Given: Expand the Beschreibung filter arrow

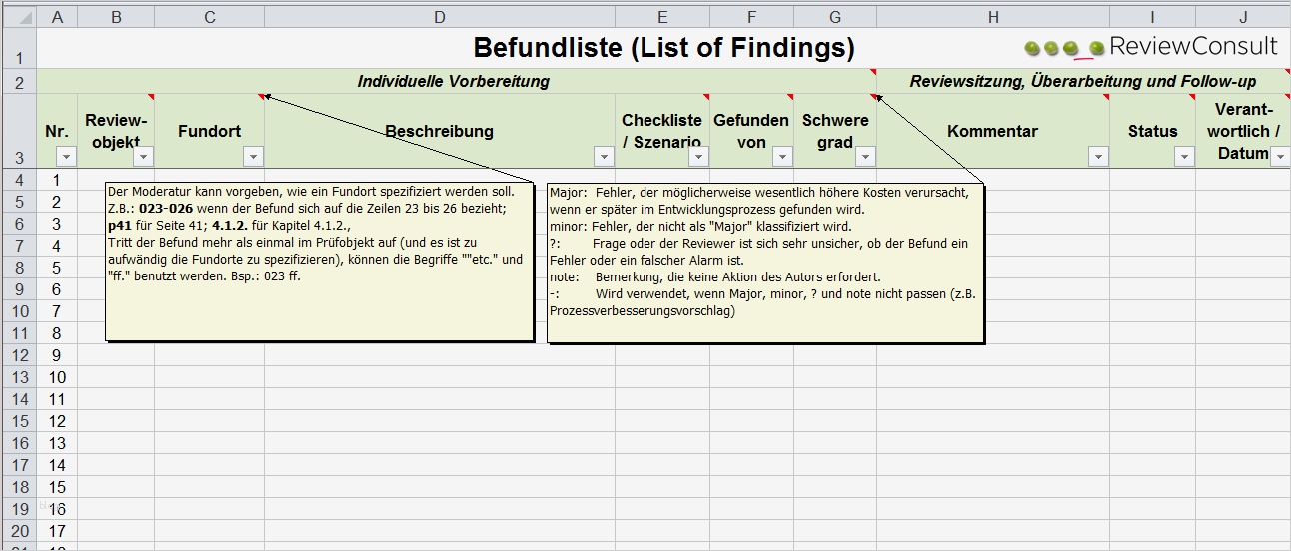Looking at the screenshot, I should tap(603, 156).
